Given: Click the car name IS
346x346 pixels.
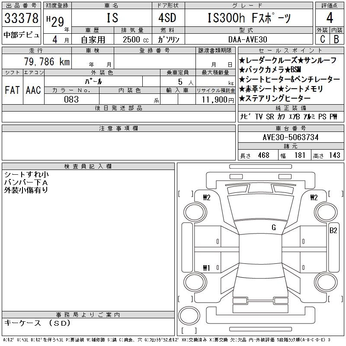Looking at the screenshot, I should [112, 18].
